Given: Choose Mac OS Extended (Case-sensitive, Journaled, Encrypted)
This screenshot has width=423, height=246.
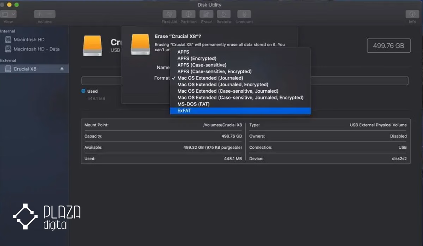Looking at the screenshot, I should [x=240, y=97].
